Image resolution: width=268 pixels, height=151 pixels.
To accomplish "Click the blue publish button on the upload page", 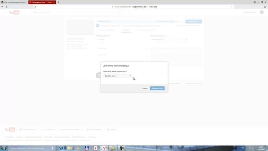I will 193,21.
